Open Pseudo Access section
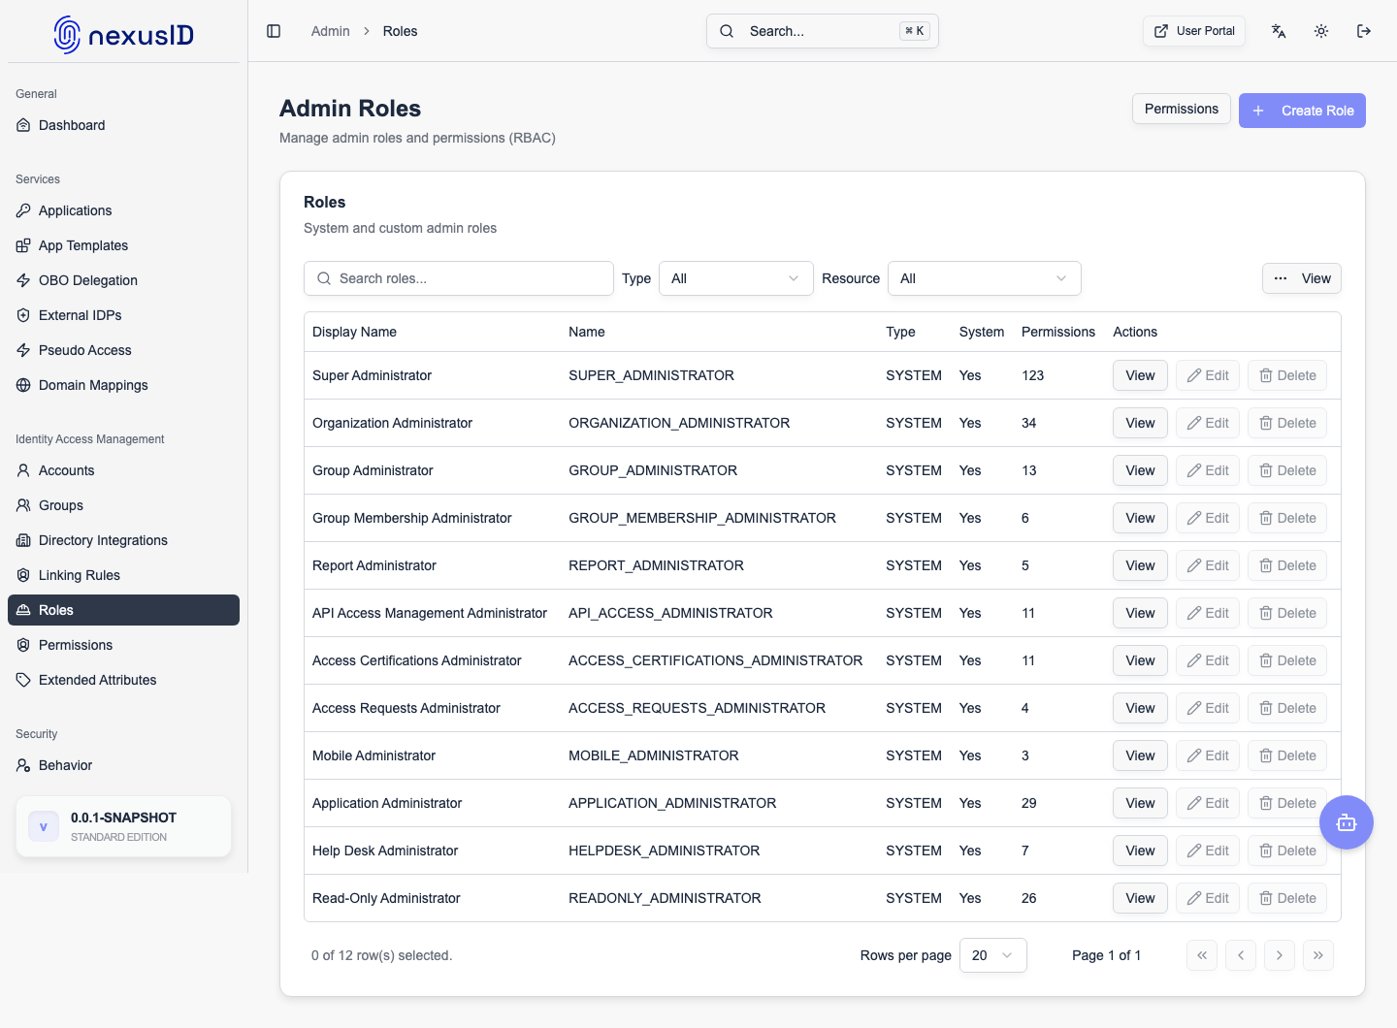This screenshot has height=1028, width=1397. 123,350
